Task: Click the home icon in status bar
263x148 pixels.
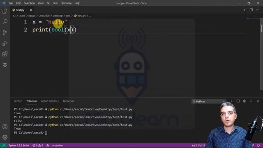Action: pyautogui.click(x=48, y=145)
